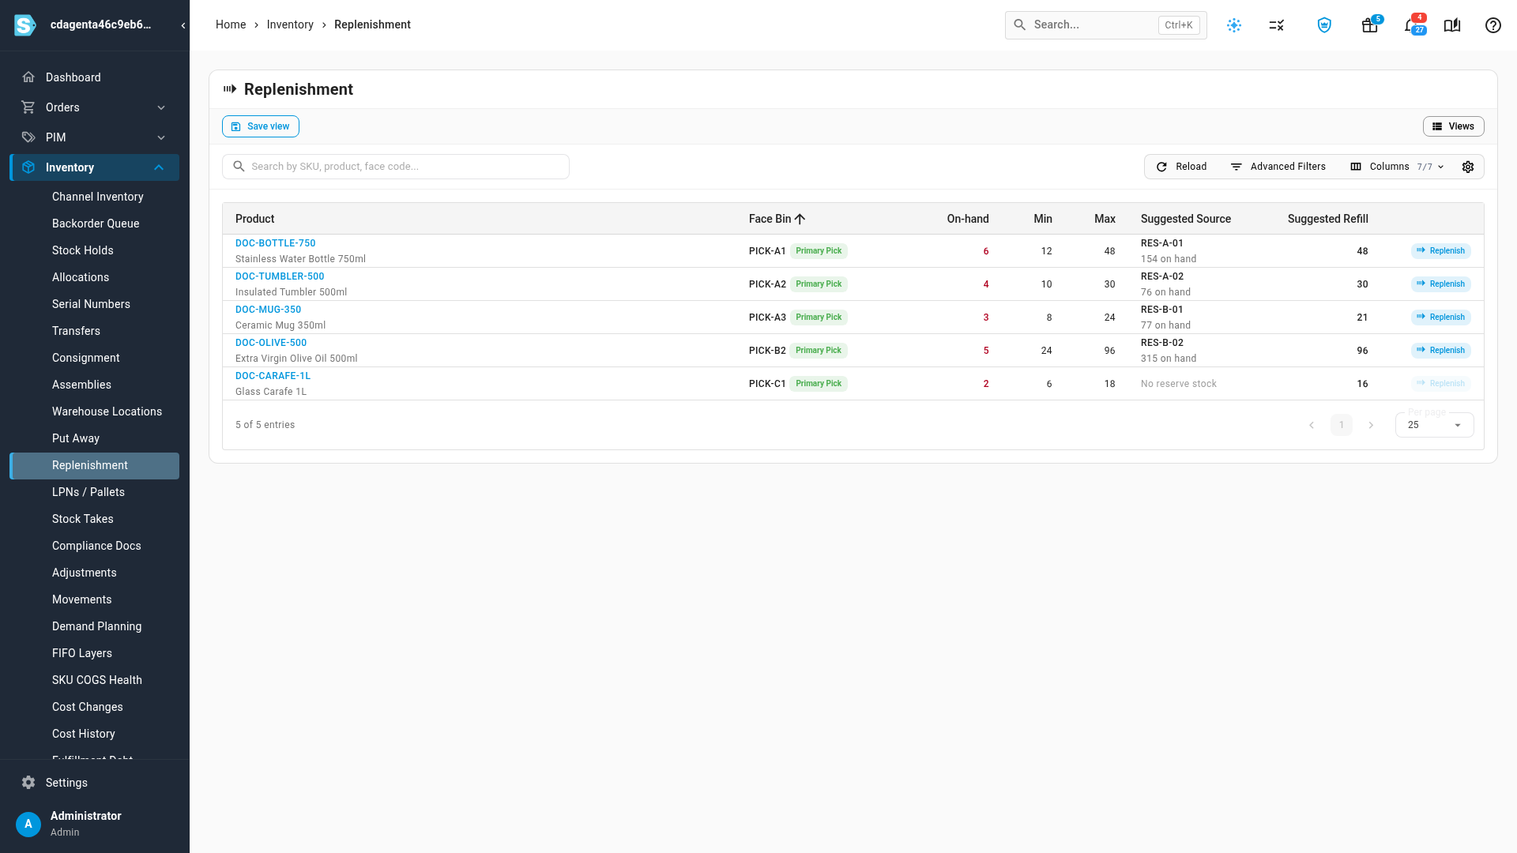Open DOC-TUMBLER-500 product link

pos(280,276)
